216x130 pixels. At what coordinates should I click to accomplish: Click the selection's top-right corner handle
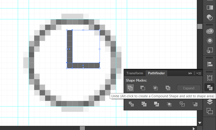pos(100,30)
